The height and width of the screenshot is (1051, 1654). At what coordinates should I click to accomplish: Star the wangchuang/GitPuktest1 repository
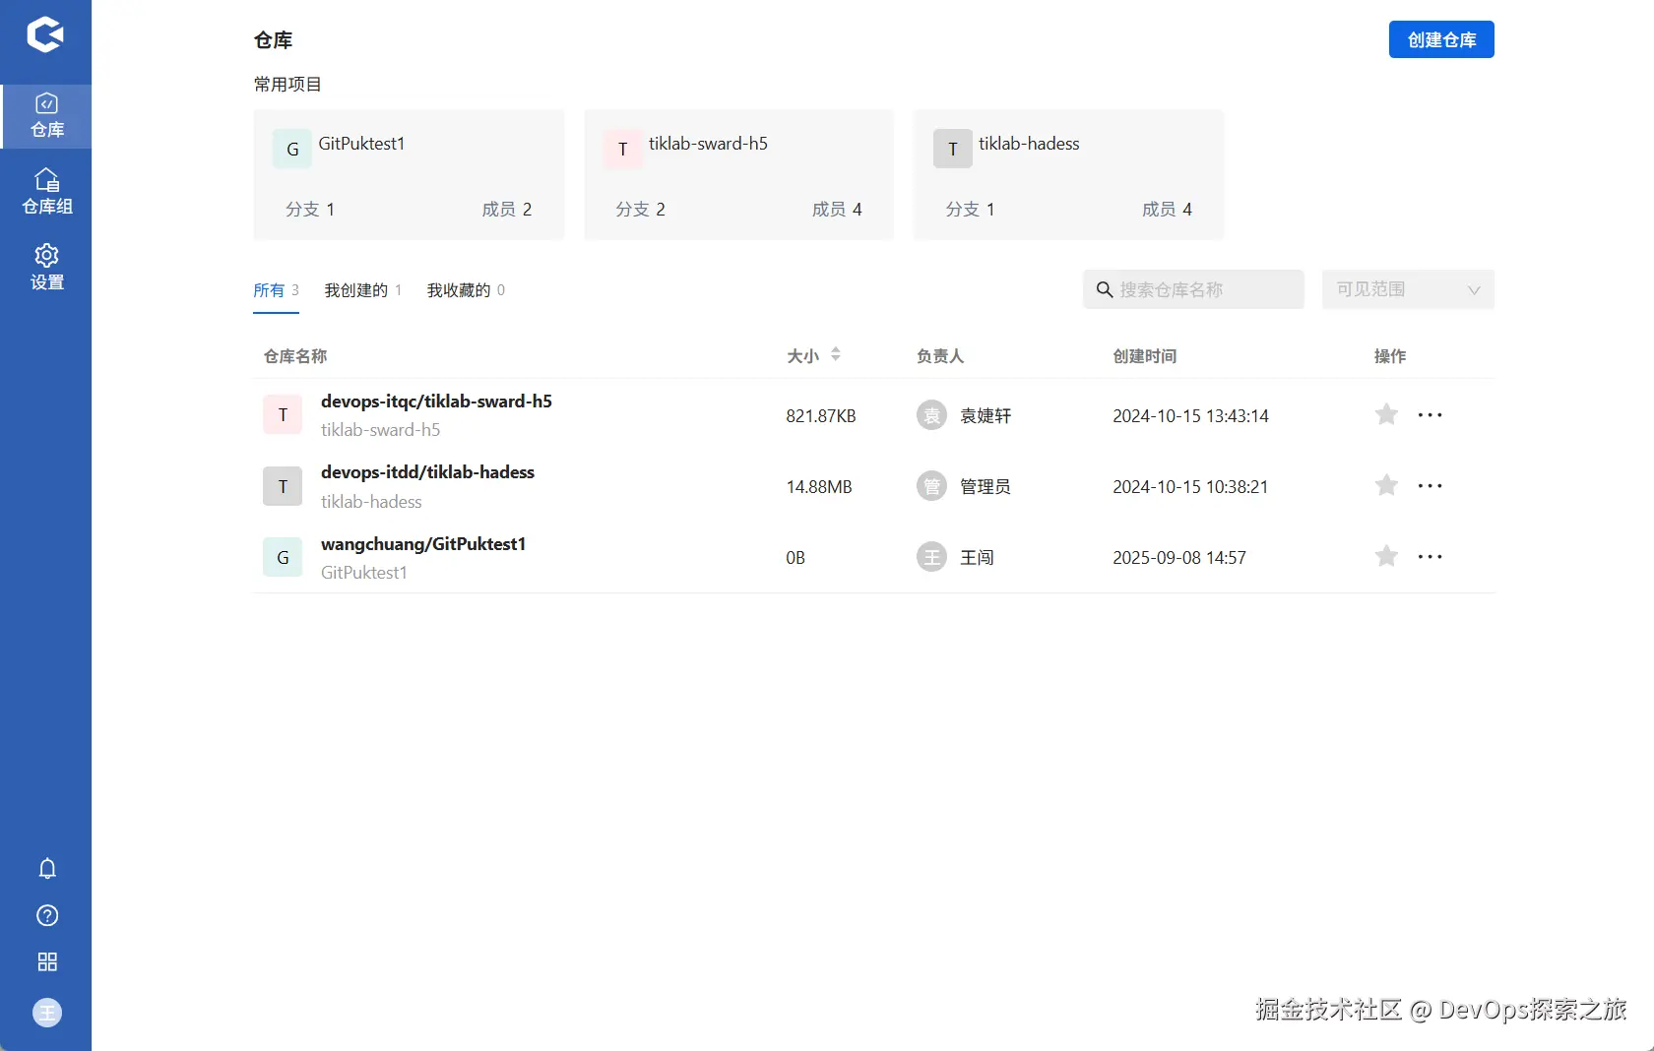tap(1386, 556)
